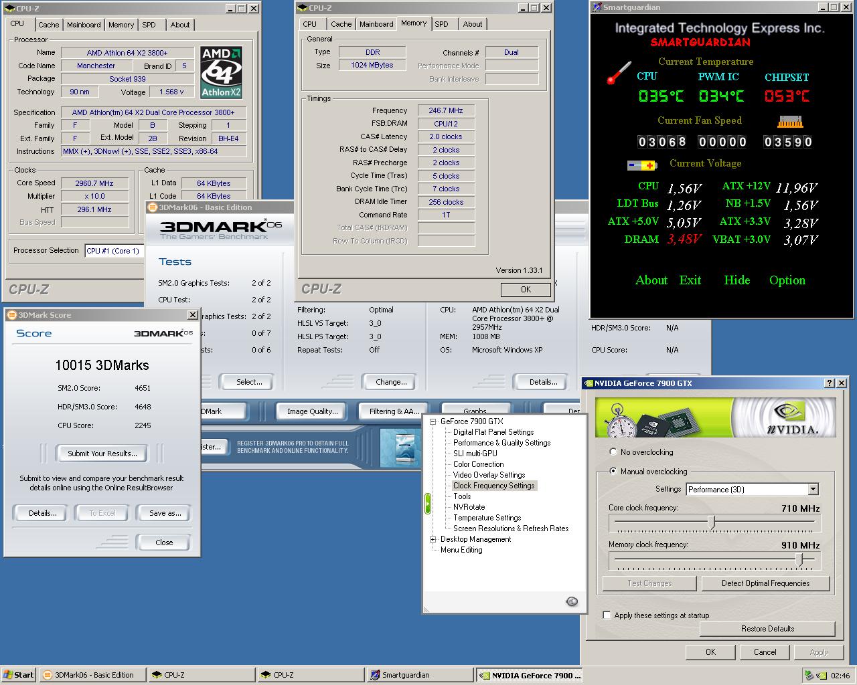Open 3DMark06 Basic Edition from the taskbar
The height and width of the screenshot is (685, 857).
click(x=92, y=675)
